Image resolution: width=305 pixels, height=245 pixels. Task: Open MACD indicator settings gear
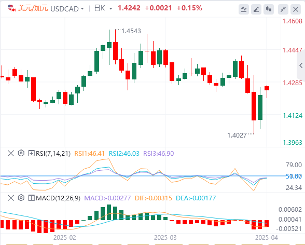click(x=21, y=198)
